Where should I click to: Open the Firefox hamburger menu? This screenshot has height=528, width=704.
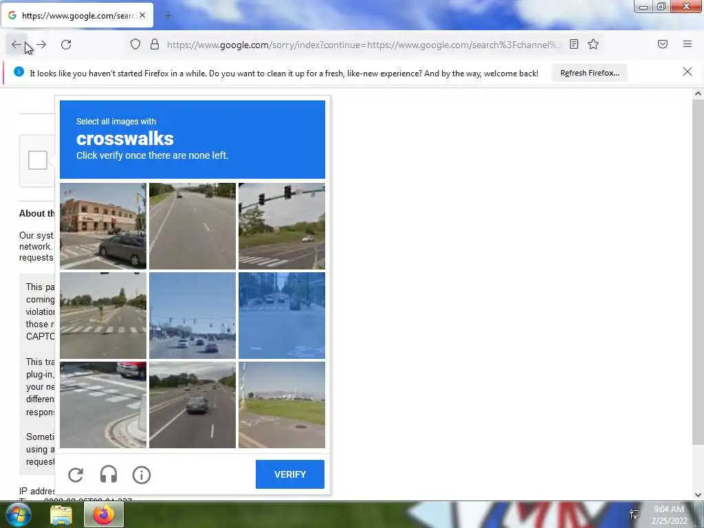tap(687, 44)
